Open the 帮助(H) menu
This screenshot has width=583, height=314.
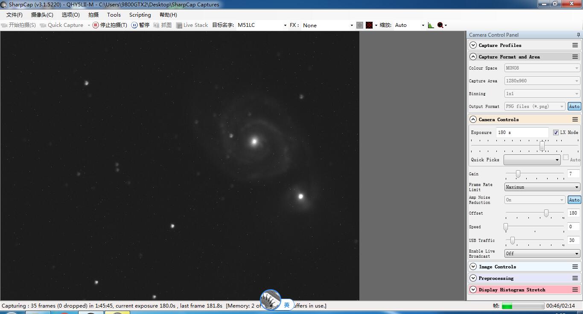tap(168, 15)
